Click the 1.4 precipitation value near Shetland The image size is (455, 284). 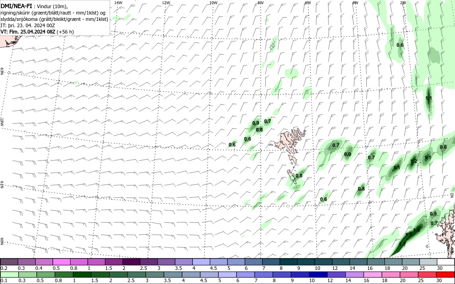coord(416,230)
